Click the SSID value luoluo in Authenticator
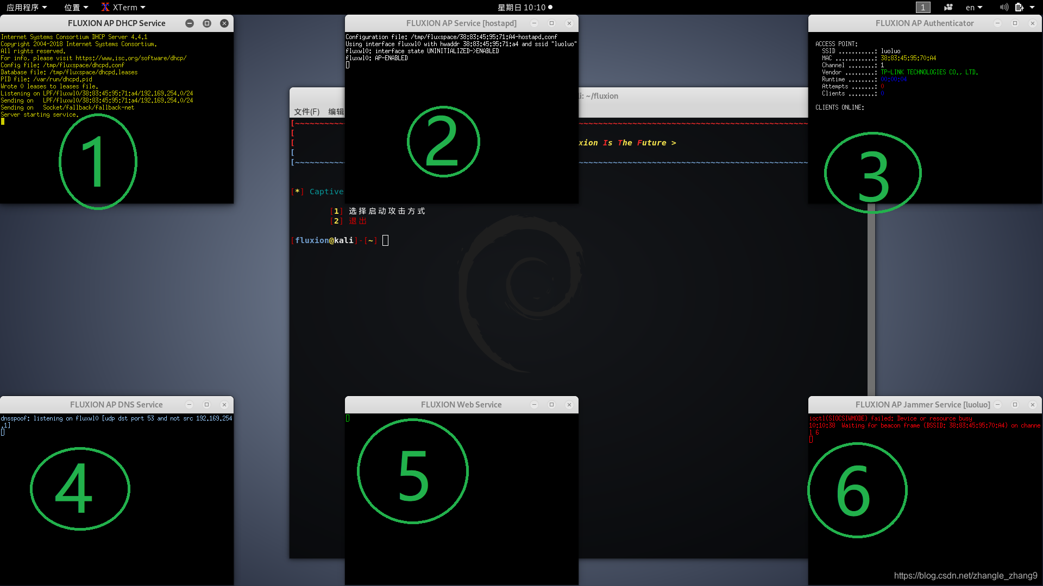 tap(890, 51)
